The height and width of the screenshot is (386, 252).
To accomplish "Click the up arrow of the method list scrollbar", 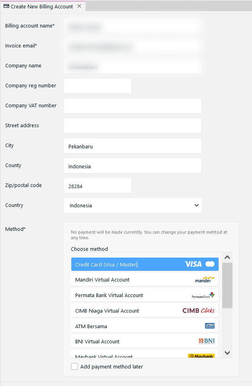I will point(227,257).
